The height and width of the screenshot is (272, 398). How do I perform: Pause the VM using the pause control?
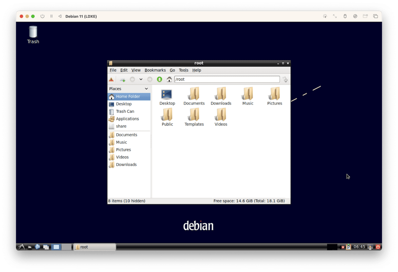pos(51,16)
